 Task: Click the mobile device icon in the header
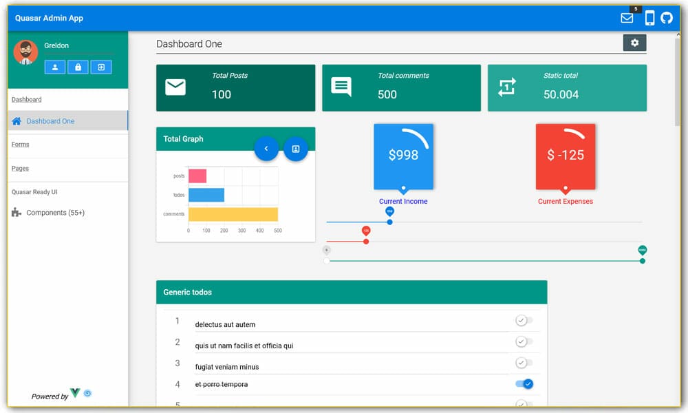(x=648, y=17)
